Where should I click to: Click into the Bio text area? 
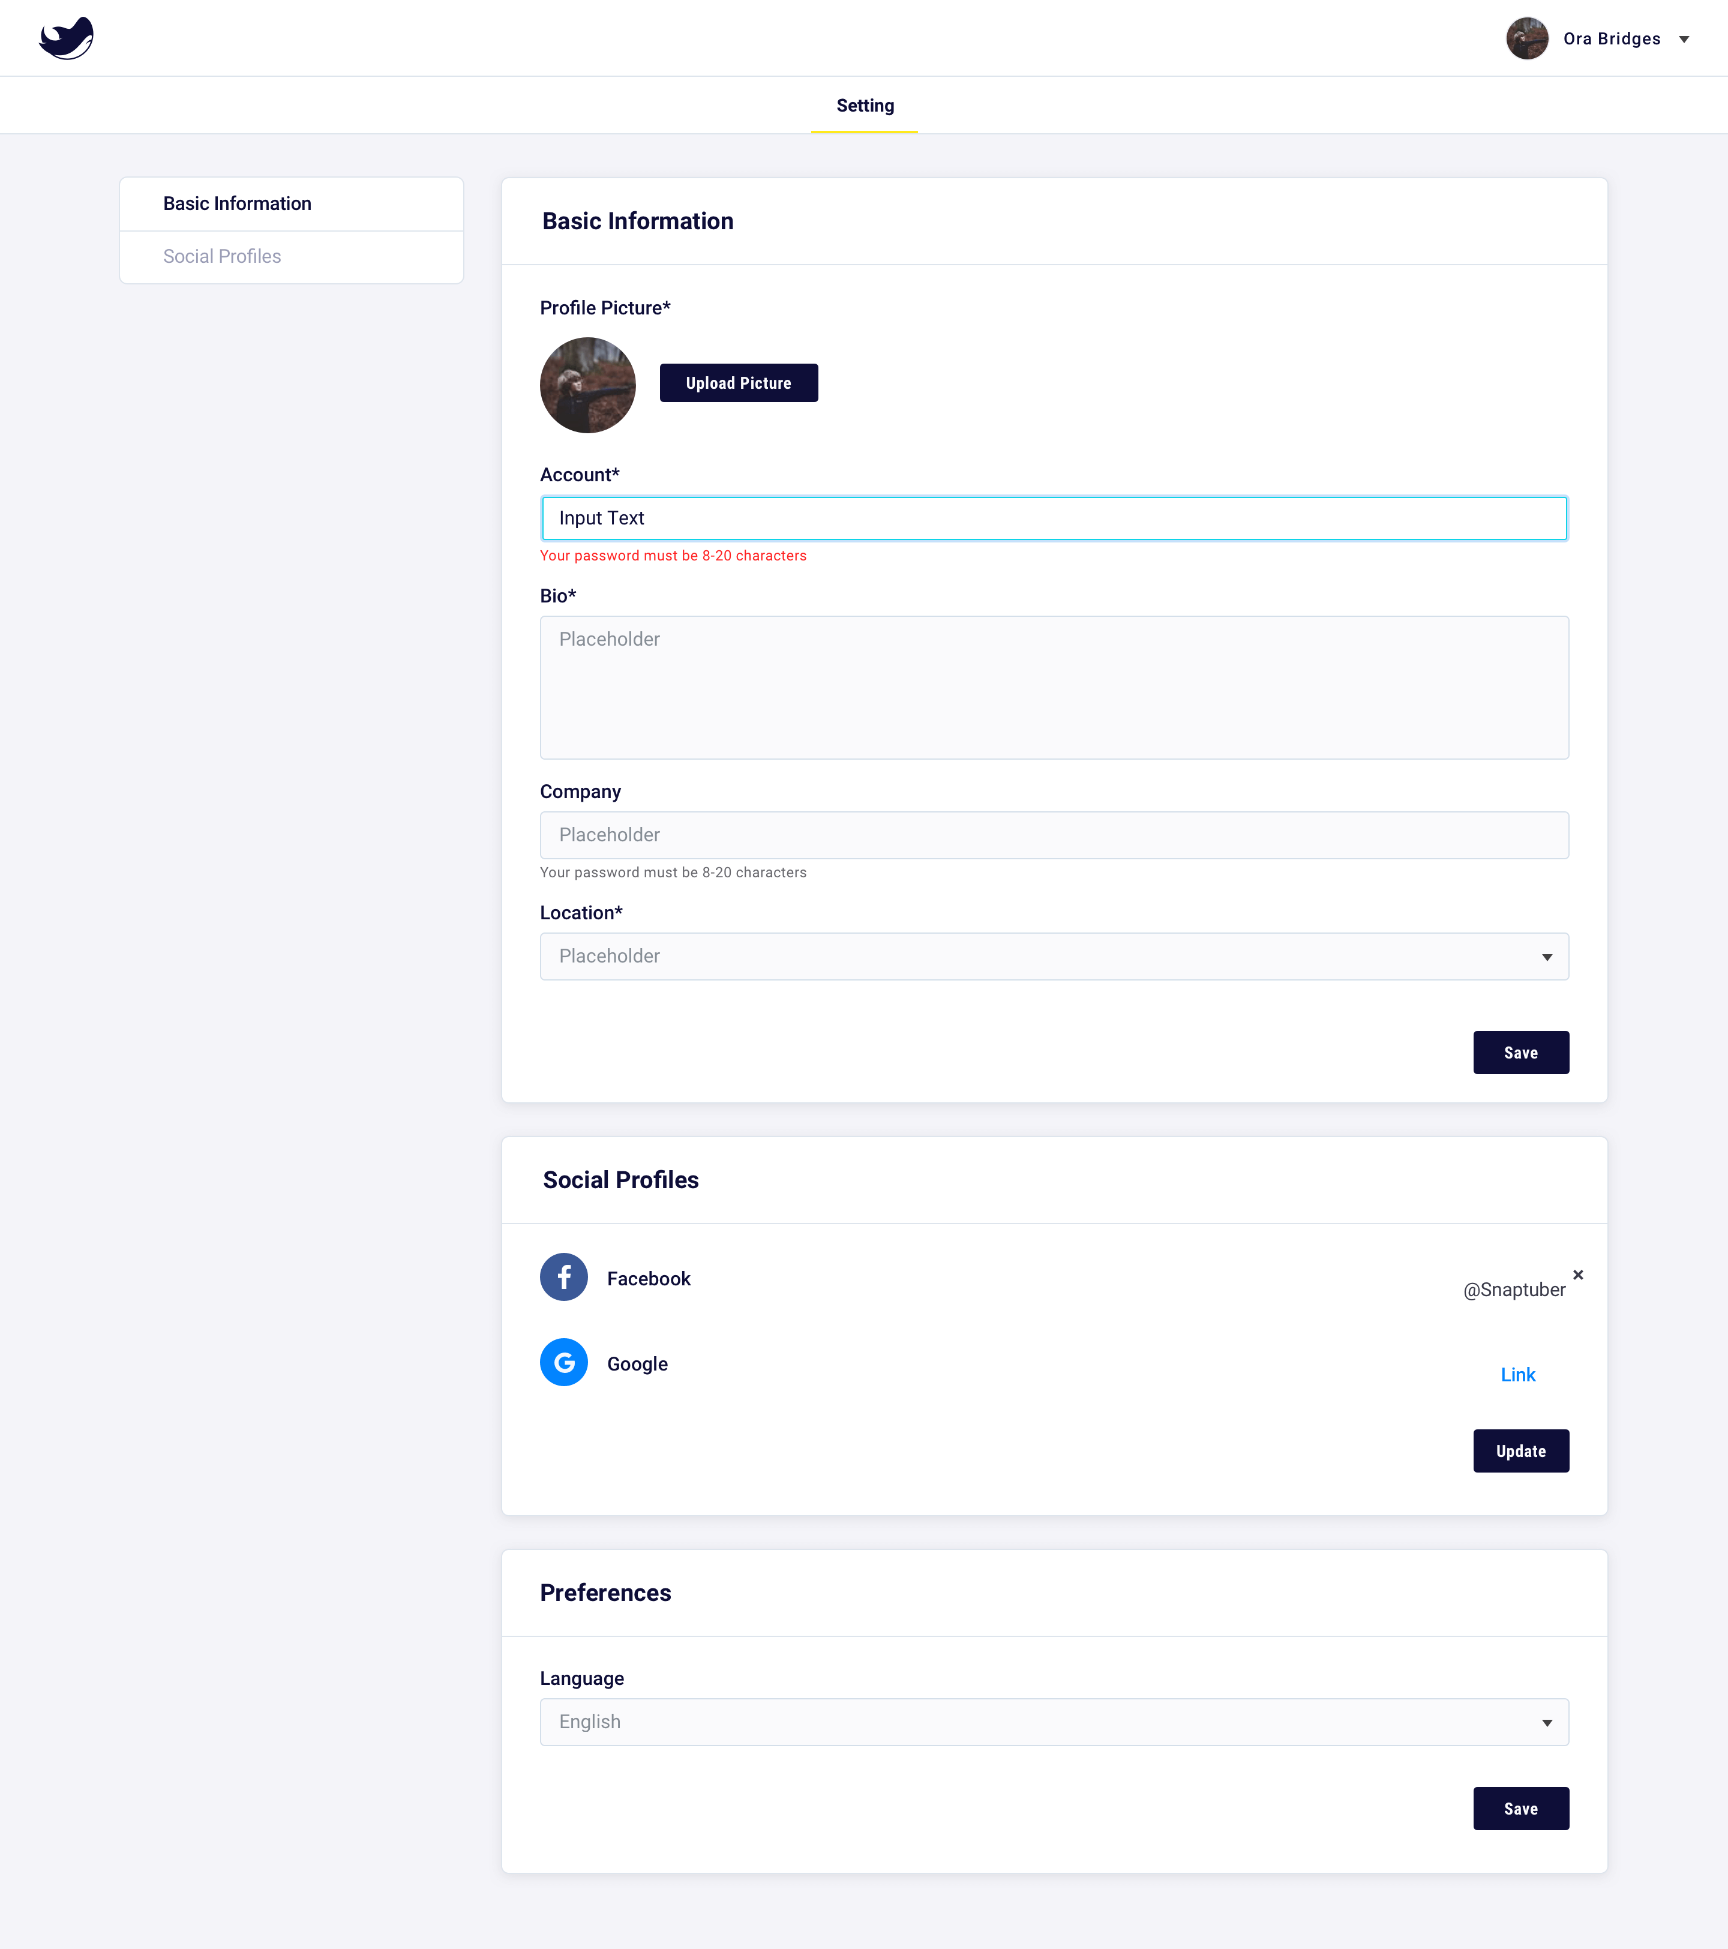[x=1054, y=688]
